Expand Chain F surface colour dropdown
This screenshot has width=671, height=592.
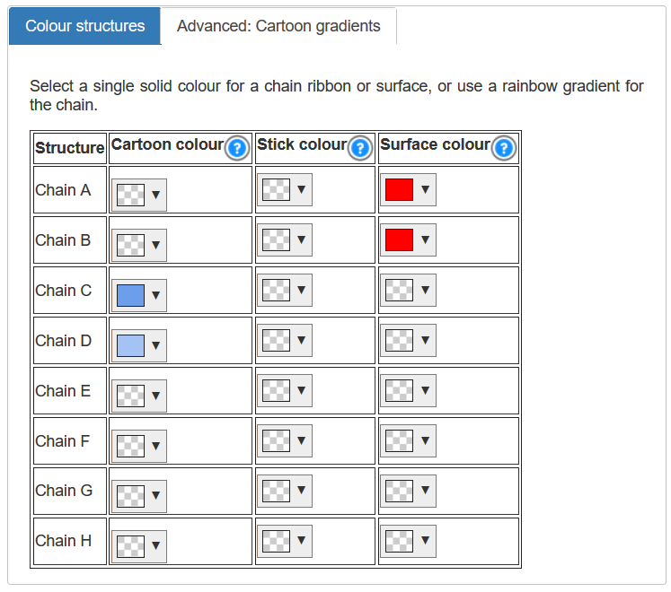(x=409, y=440)
